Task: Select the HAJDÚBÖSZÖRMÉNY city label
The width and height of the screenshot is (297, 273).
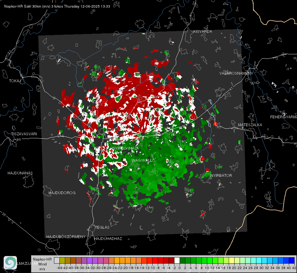Action: (x=66, y=237)
